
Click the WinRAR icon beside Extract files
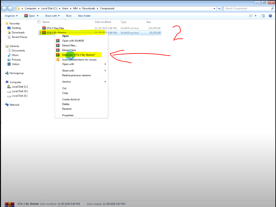click(x=58, y=45)
